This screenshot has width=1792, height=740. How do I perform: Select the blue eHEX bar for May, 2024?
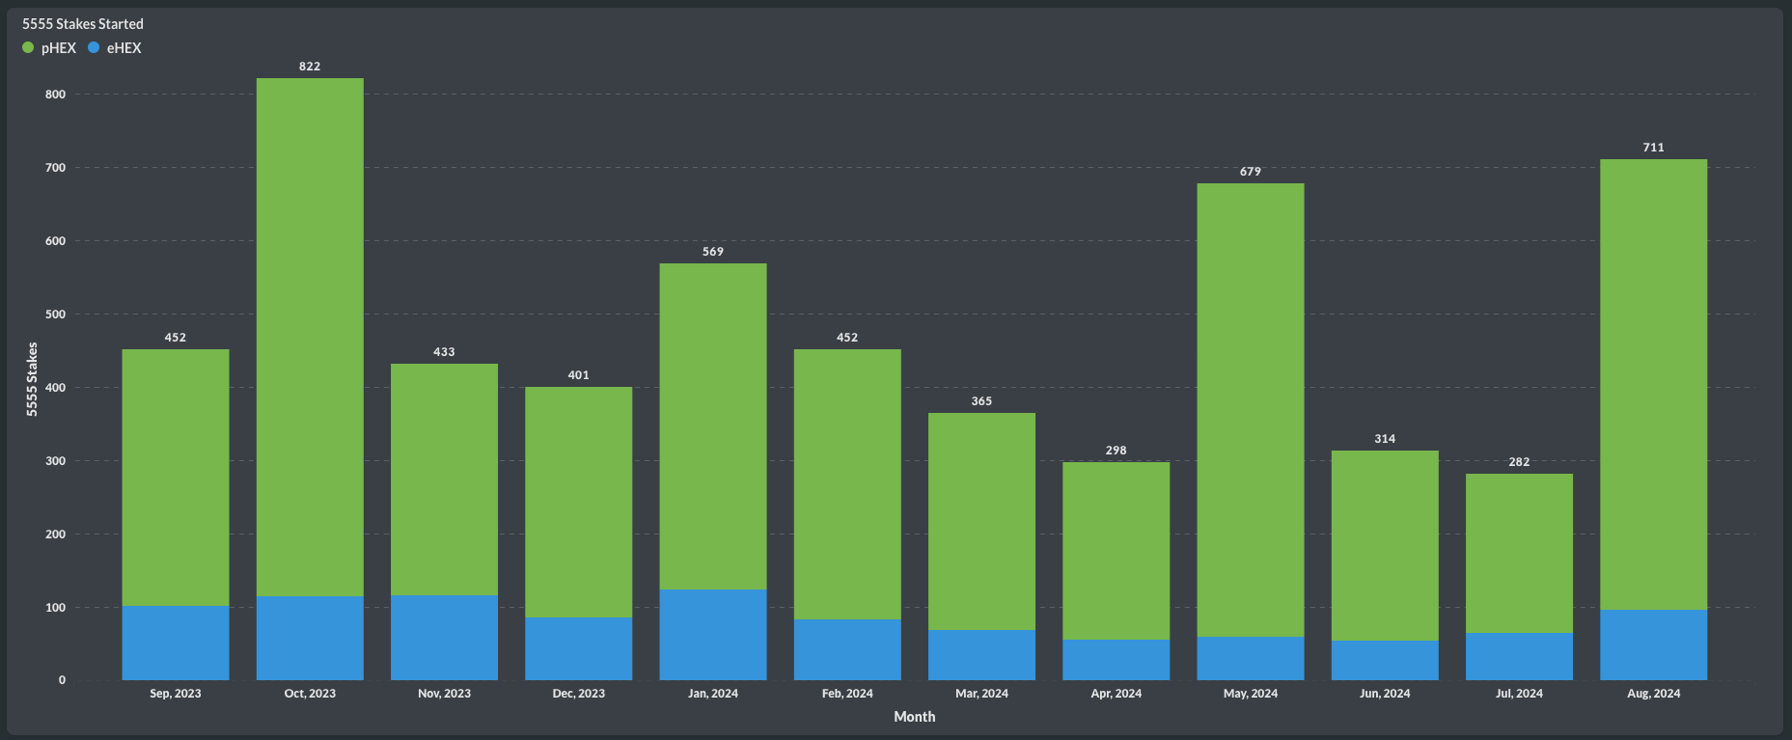pos(1251,658)
